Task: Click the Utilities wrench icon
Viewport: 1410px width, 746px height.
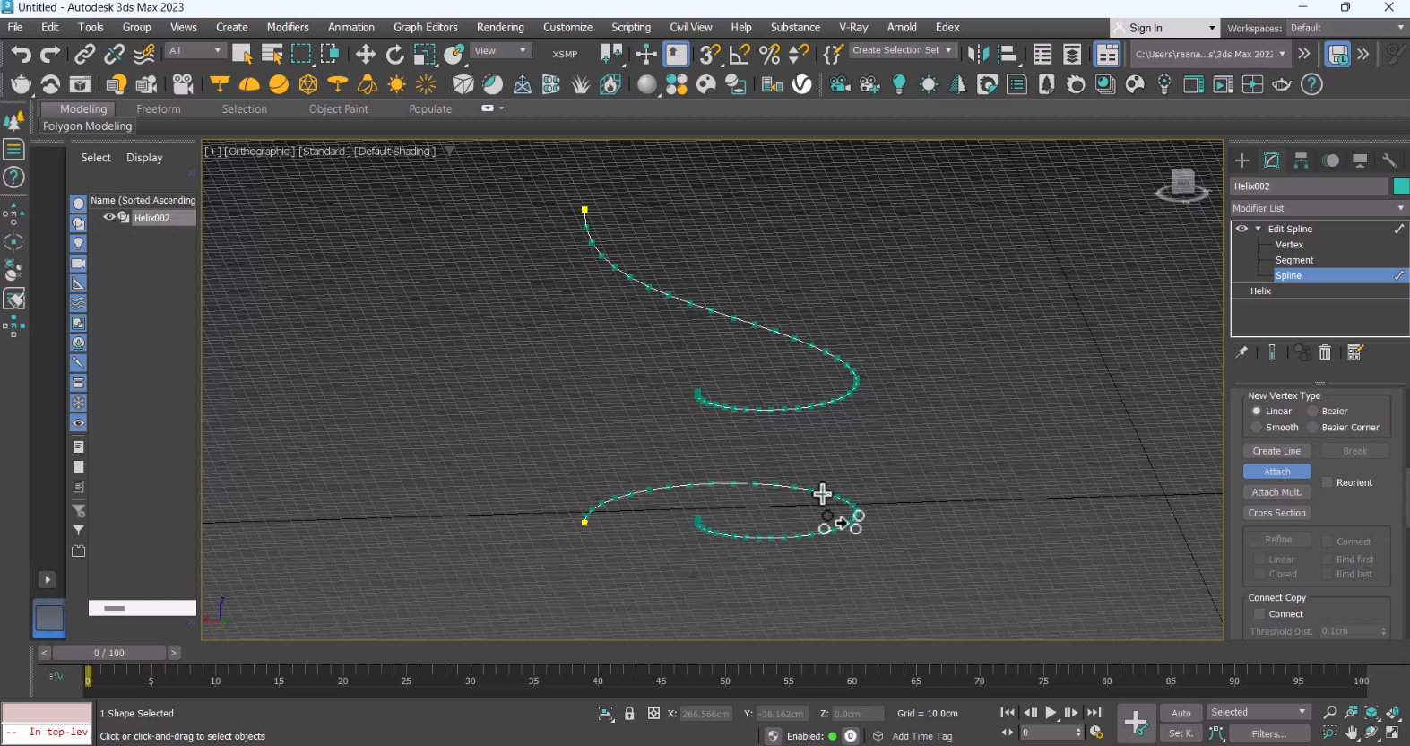Action: click(1388, 160)
